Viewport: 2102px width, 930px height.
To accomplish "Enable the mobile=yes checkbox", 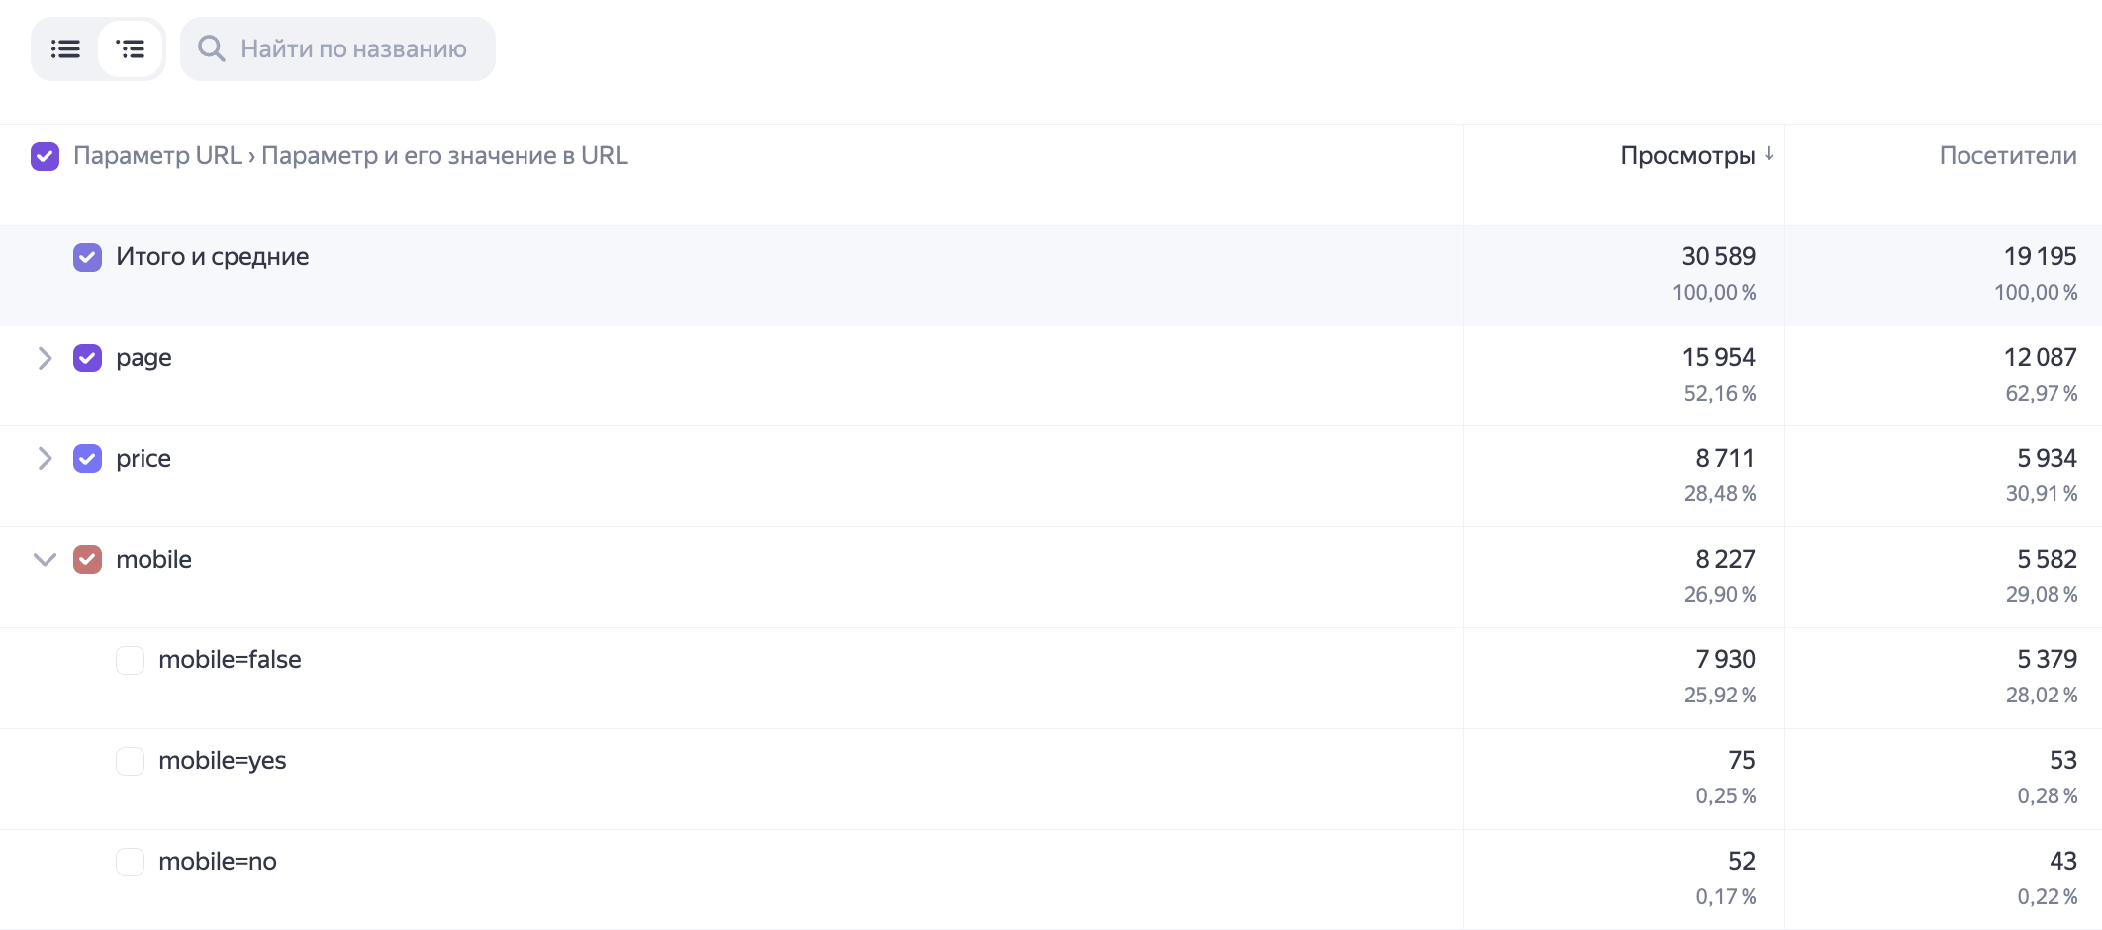I will pos(130,761).
